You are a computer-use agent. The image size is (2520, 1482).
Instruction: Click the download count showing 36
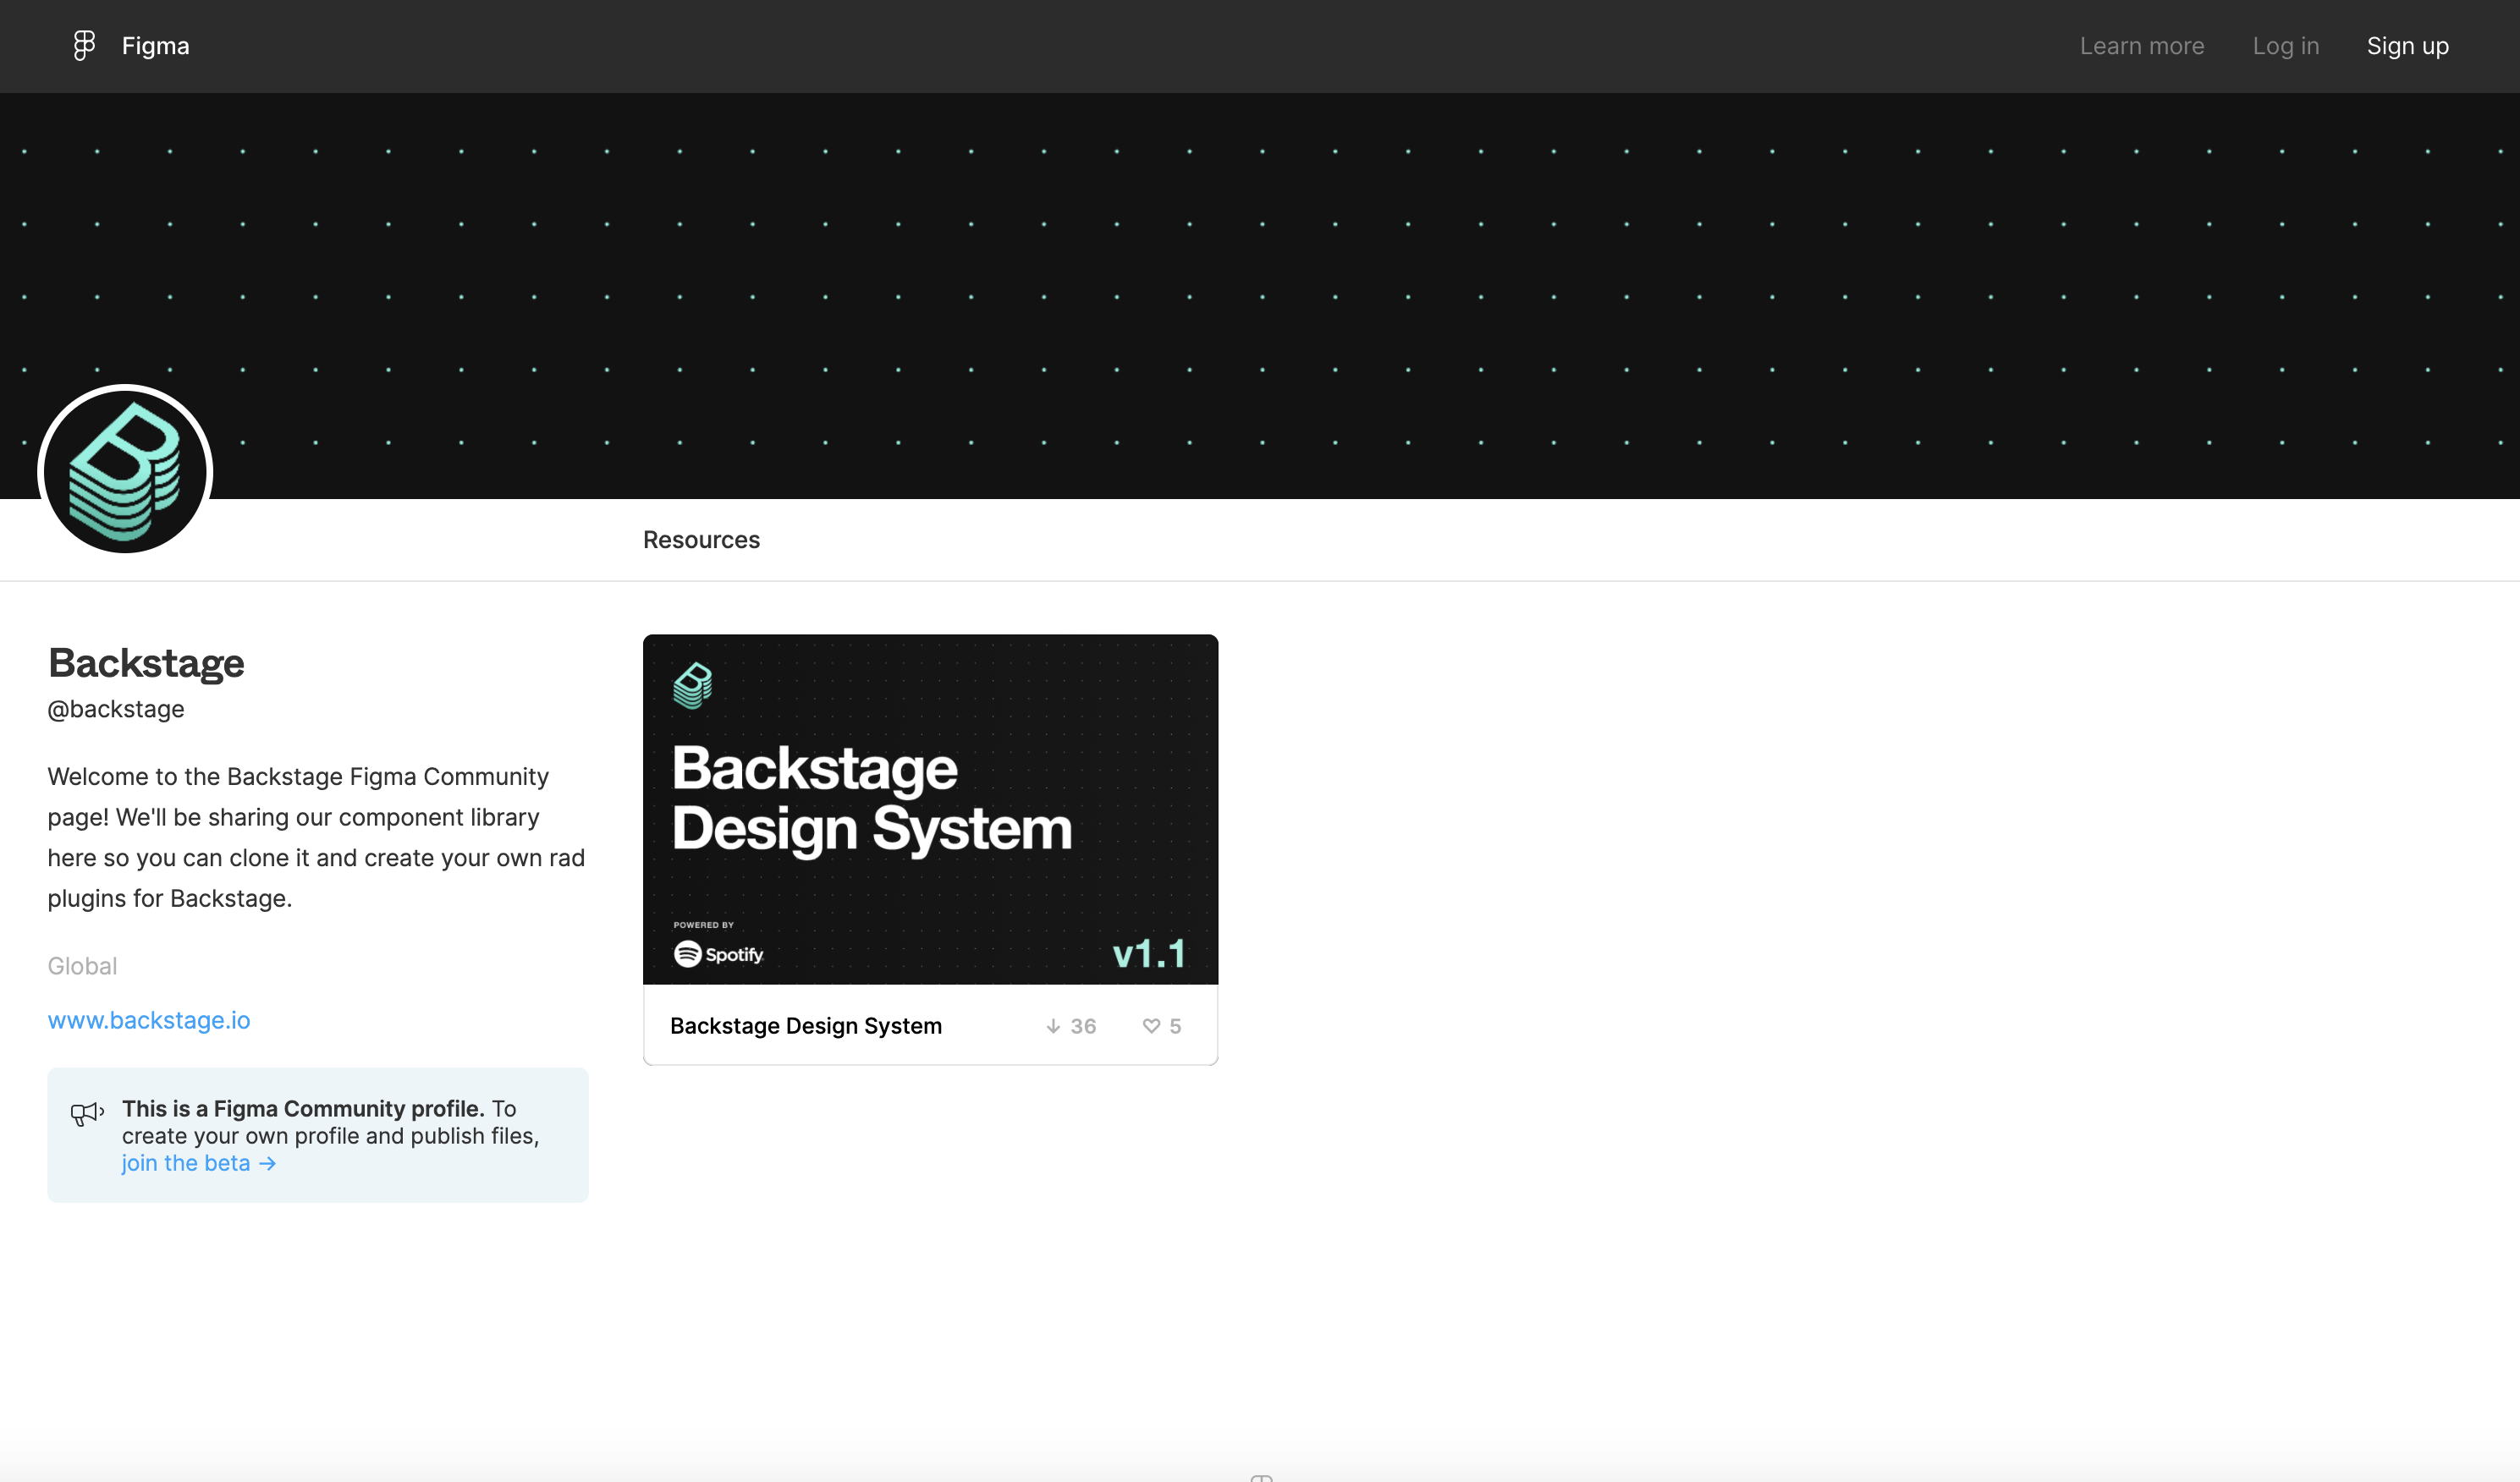[1083, 1025]
